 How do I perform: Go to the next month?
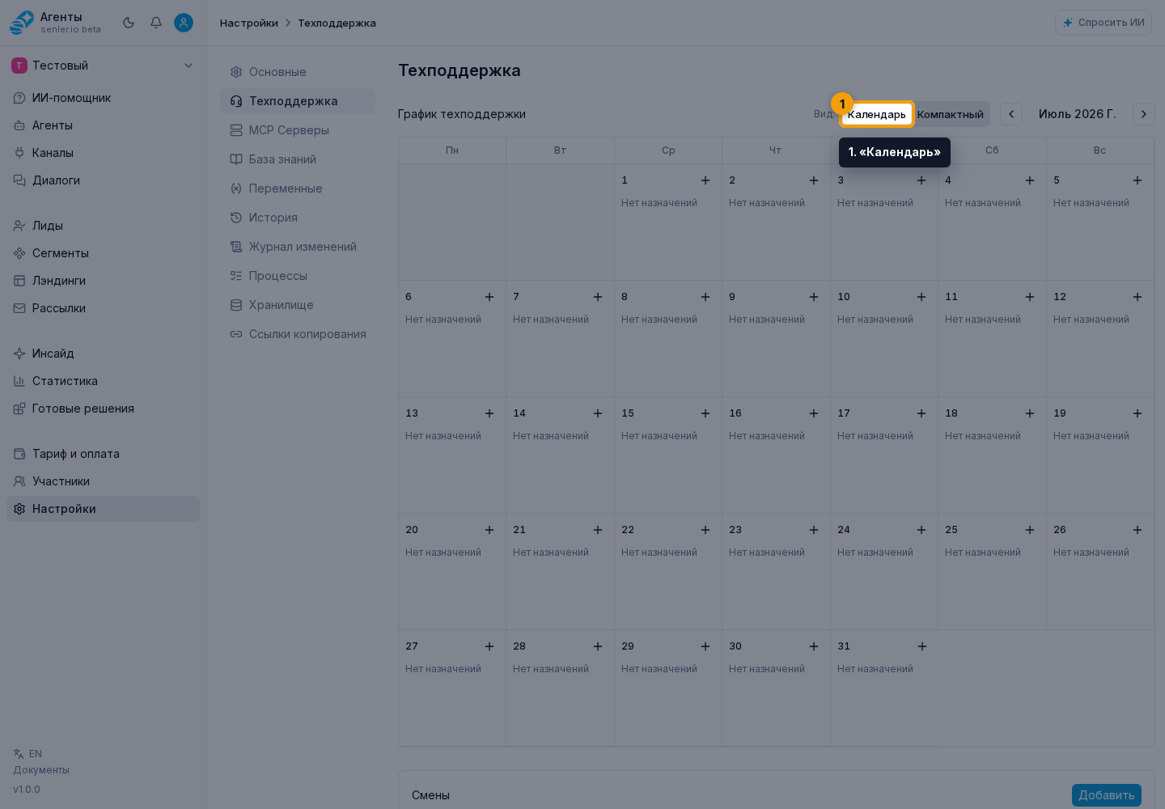(1144, 114)
